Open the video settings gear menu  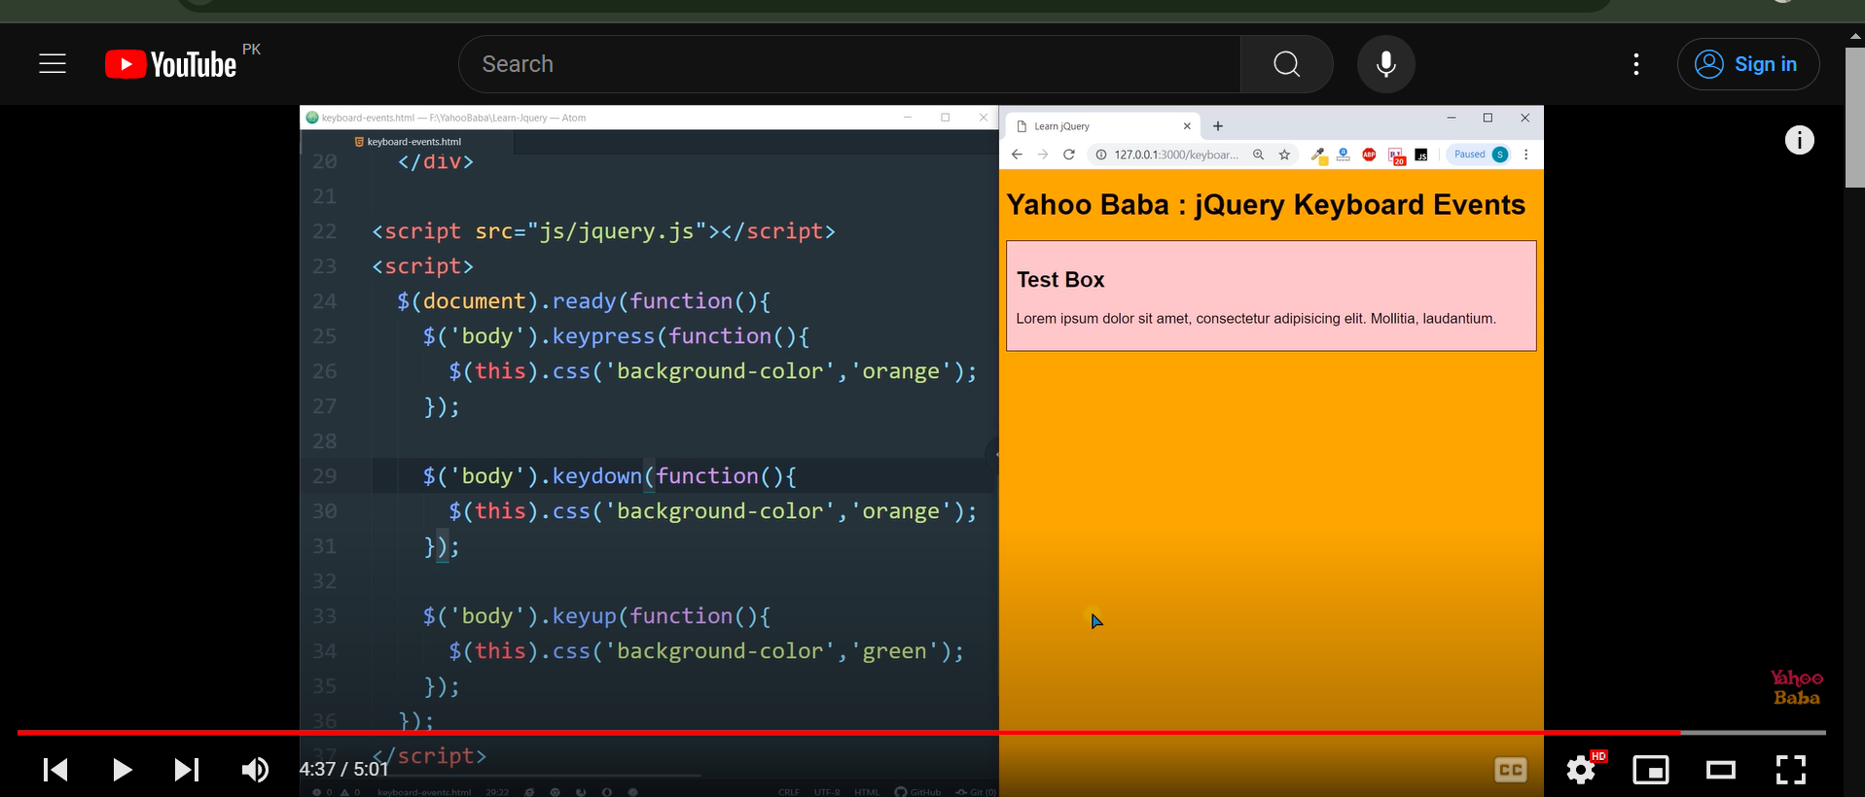pyautogui.click(x=1581, y=770)
